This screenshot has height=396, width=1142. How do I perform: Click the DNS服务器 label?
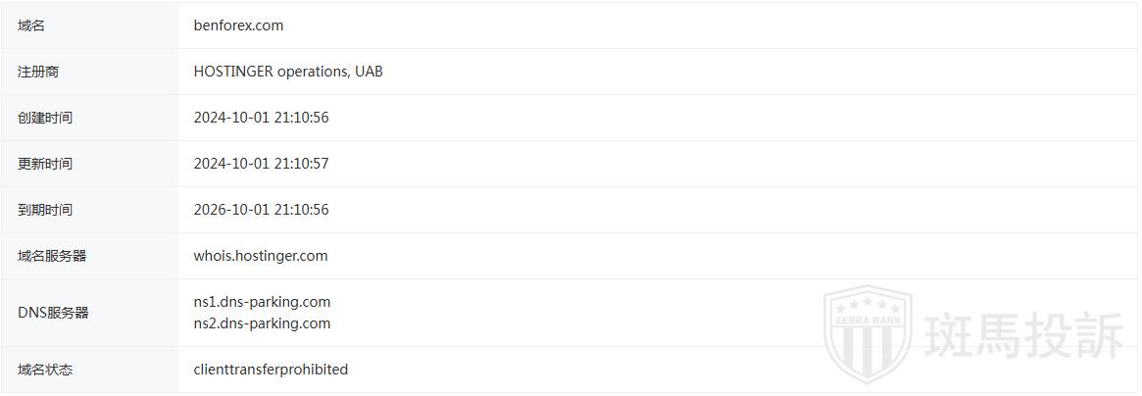click(53, 313)
